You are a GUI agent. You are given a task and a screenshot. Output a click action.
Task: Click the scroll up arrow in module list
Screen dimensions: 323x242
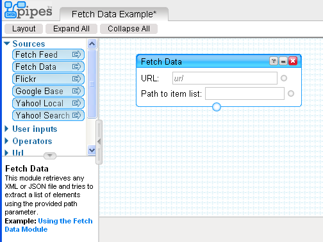tap(92, 44)
